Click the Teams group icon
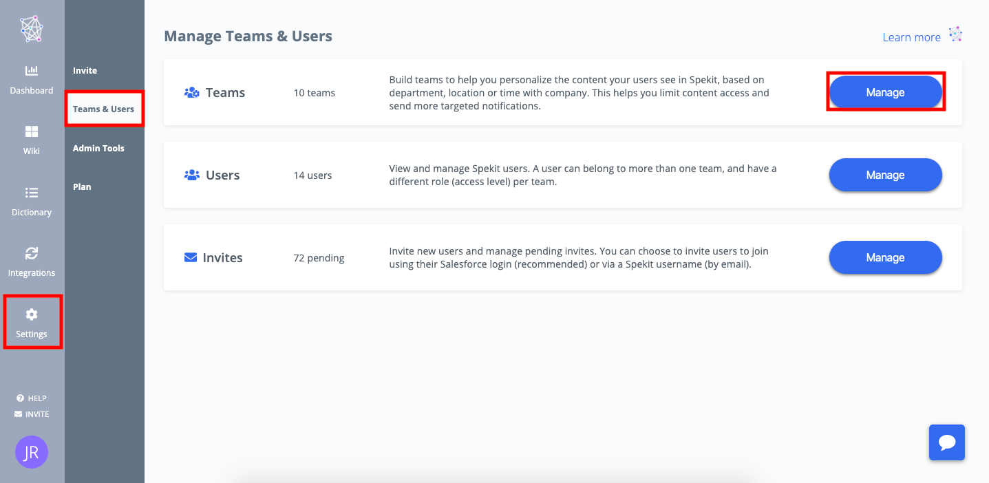Screen dimensions: 989x483 coord(191,92)
